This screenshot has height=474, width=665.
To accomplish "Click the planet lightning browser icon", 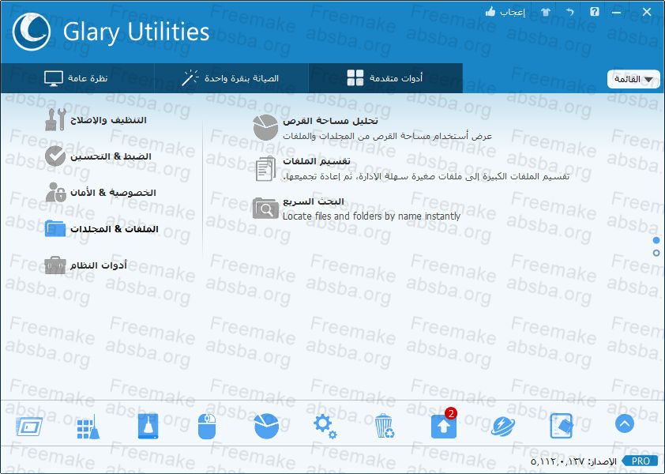I will (503, 427).
